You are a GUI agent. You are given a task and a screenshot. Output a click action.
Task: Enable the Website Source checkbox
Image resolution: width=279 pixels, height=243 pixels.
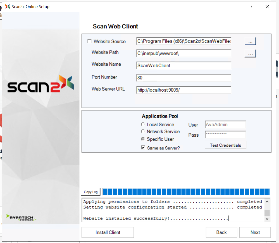[x=89, y=41]
